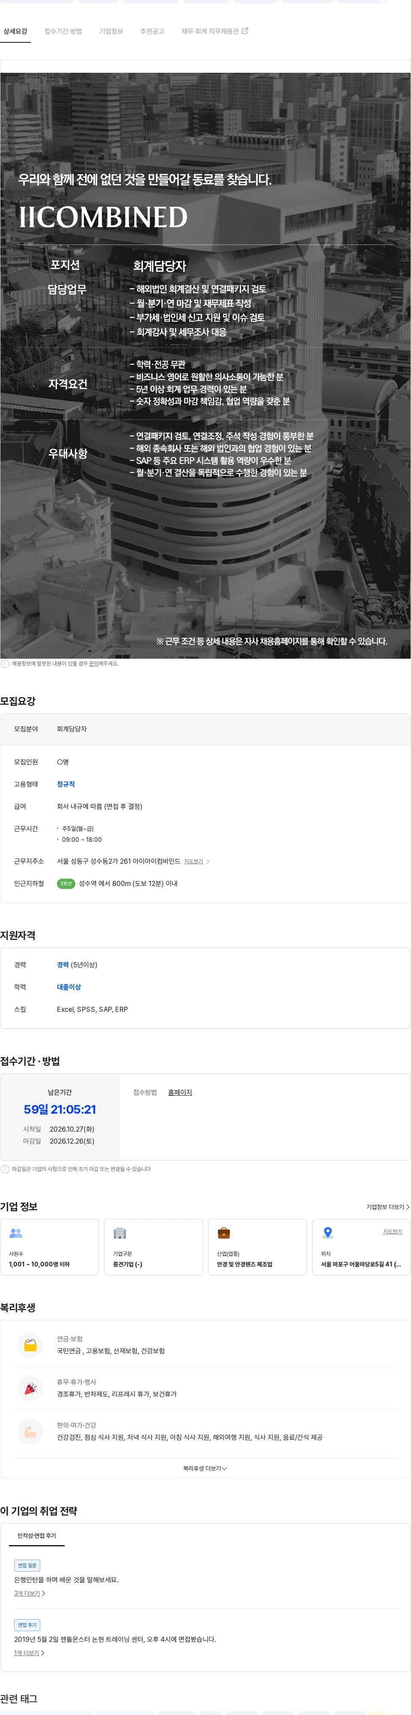The image size is (411, 1715).
Task: Expand 1개 더보기 interview reviews
Action: click(x=29, y=1653)
